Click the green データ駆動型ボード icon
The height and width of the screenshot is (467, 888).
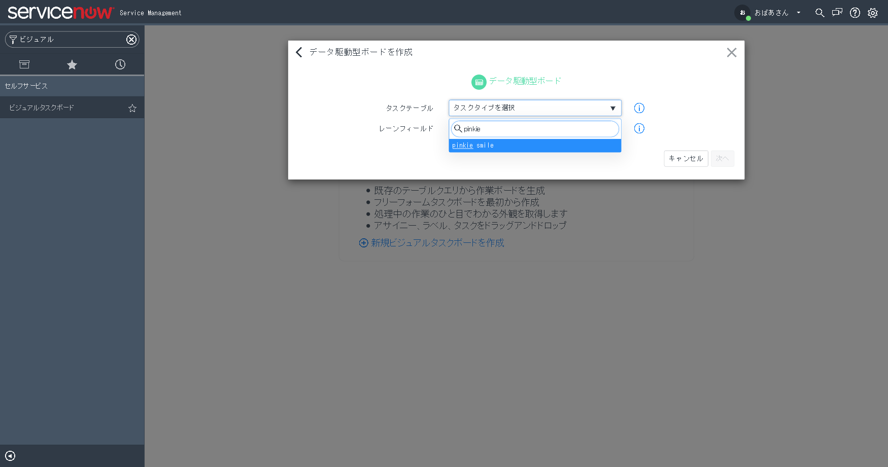tap(479, 82)
